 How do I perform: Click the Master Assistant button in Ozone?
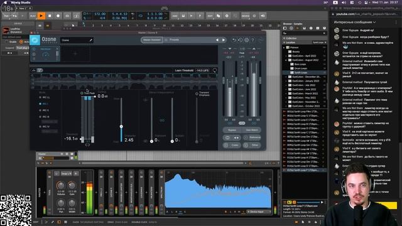coord(151,40)
